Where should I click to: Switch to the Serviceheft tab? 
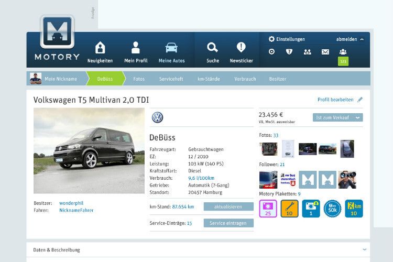coord(171,79)
